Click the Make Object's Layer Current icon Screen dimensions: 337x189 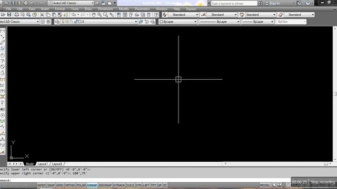click(141, 22)
